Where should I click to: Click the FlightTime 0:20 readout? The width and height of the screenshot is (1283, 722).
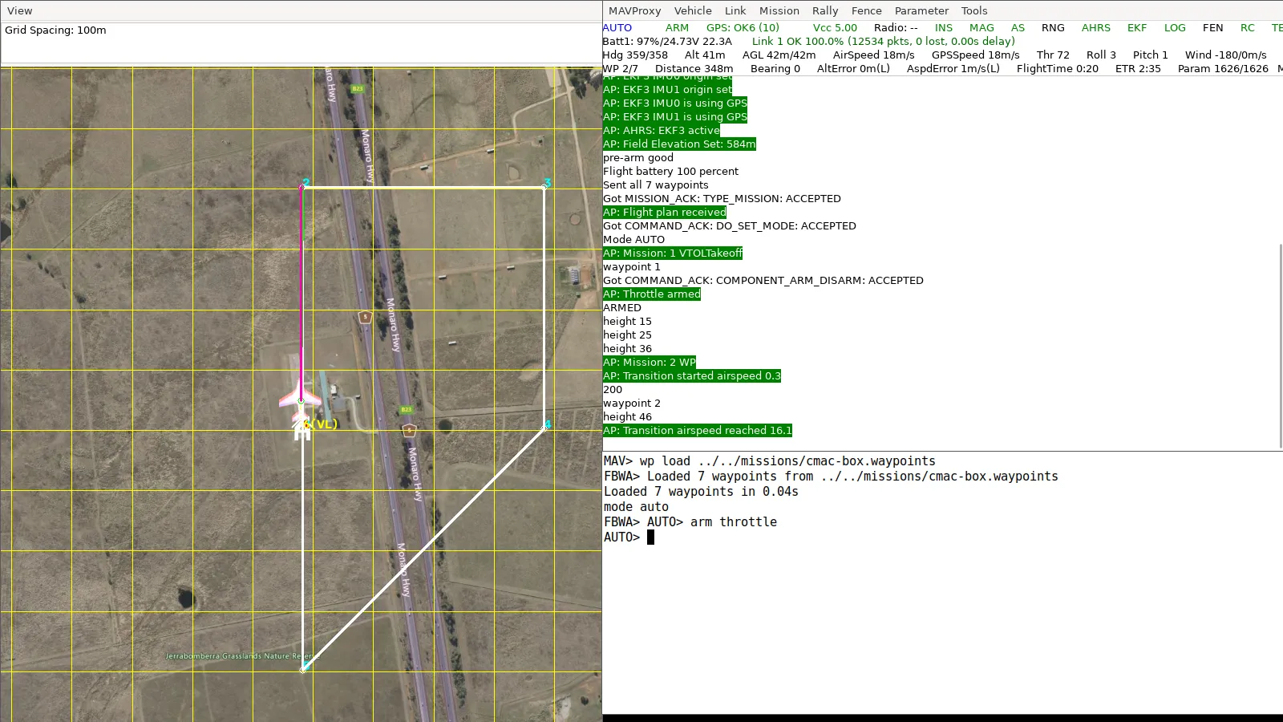(x=1057, y=68)
